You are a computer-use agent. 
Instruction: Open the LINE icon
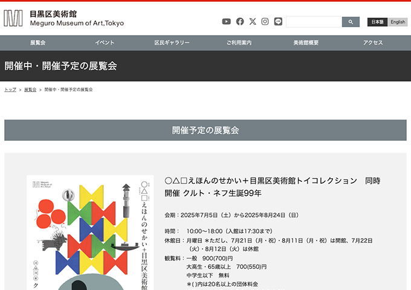click(278, 22)
